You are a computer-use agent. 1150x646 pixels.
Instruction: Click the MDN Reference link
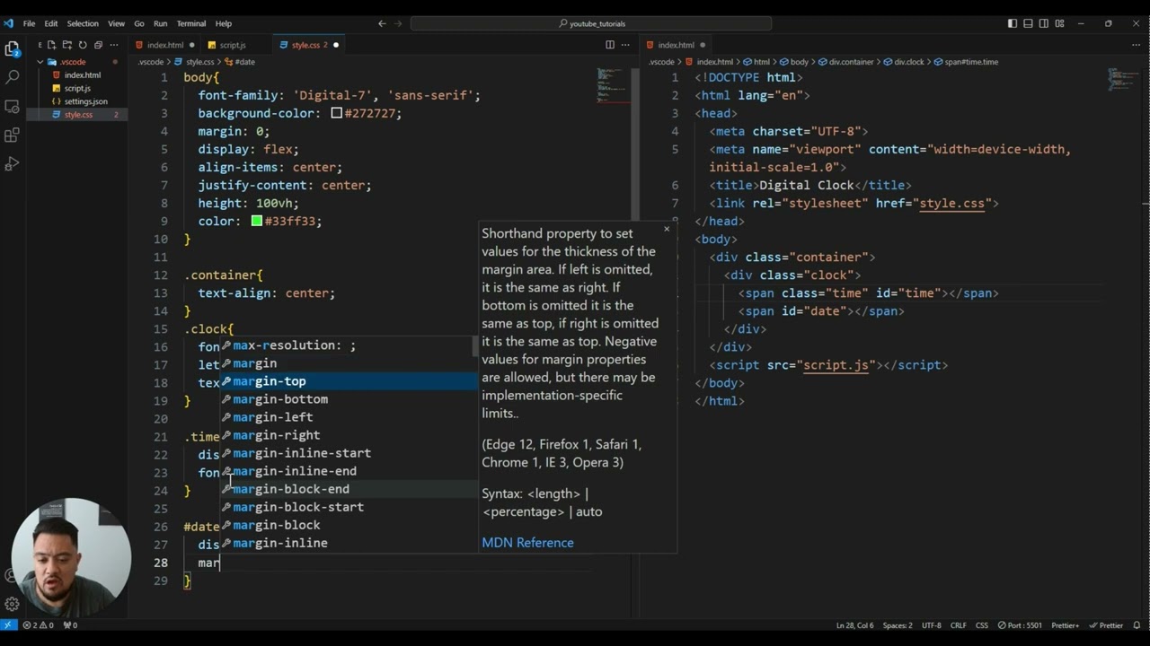527,543
